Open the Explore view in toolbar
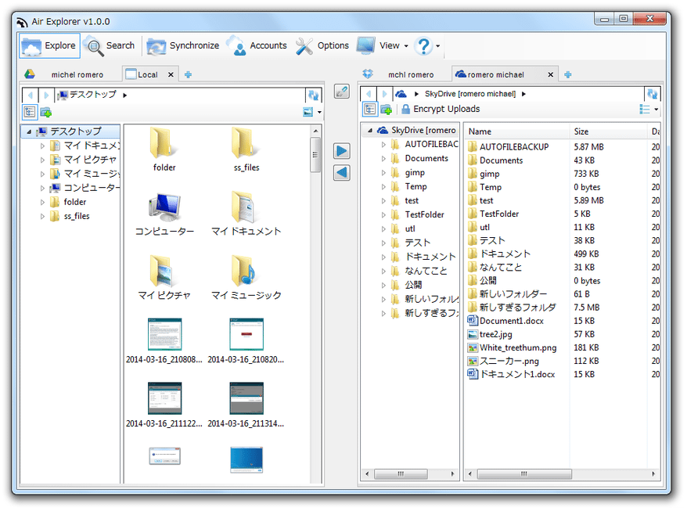Image resolution: width=687 pixels, height=511 pixels. [x=49, y=45]
